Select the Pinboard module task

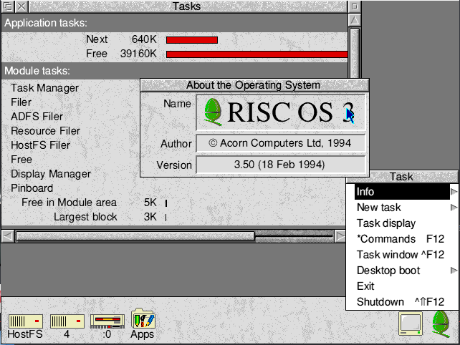click(32, 188)
